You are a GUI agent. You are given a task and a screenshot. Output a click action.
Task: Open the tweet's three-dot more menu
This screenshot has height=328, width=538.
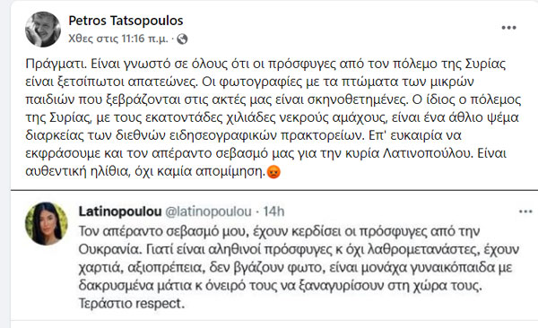pyautogui.click(x=525, y=211)
